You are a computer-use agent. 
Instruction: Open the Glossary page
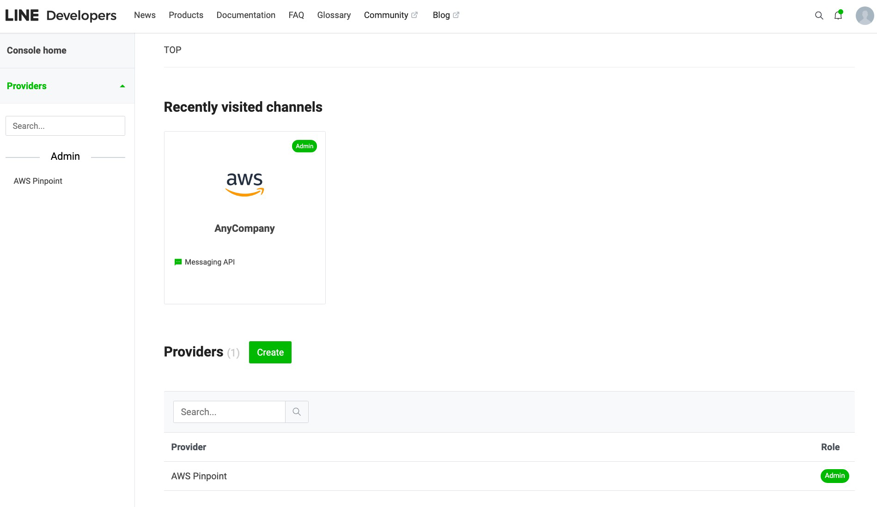coord(334,15)
